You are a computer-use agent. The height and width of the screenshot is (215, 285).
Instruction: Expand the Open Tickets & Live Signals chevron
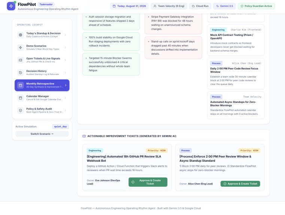pos(65,60)
